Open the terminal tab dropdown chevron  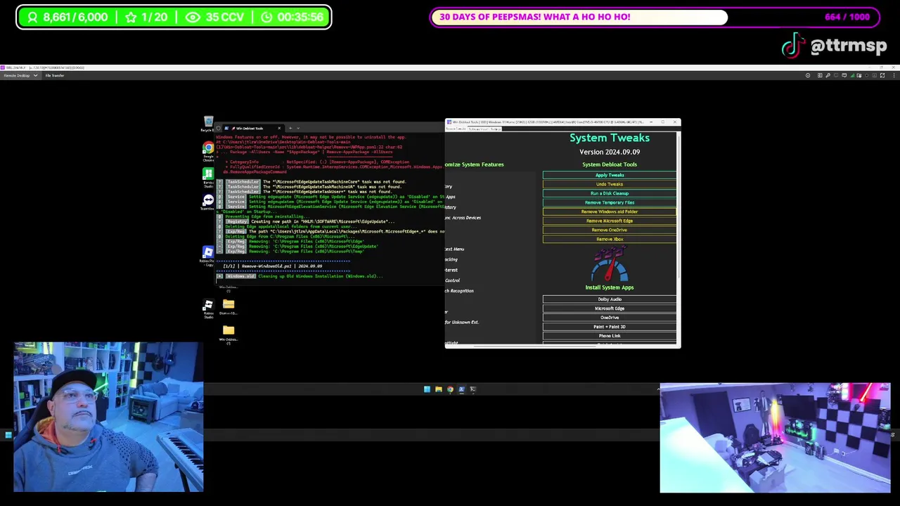pos(298,129)
